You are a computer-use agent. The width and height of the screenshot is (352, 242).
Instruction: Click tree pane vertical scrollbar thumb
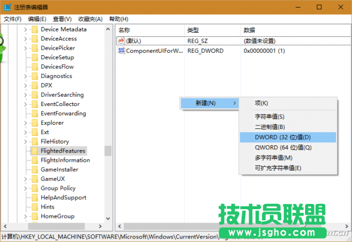(108, 151)
